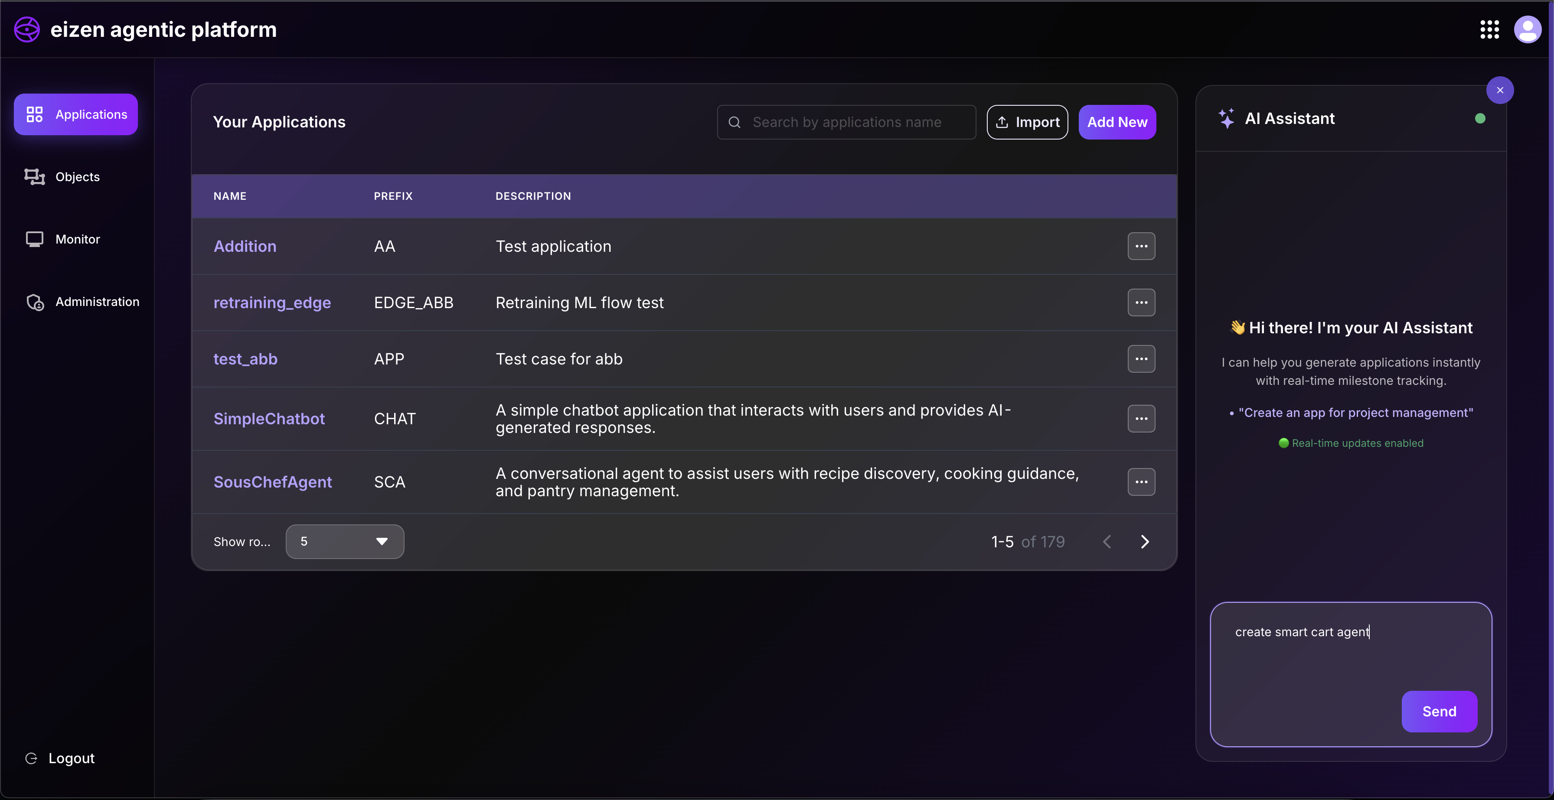The image size is (1554, 800).
Task: Click the Import button
Action: point(1027,122)
